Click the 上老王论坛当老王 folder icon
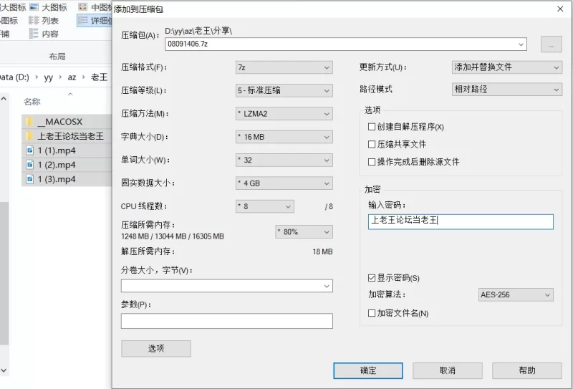 [29, 136]
